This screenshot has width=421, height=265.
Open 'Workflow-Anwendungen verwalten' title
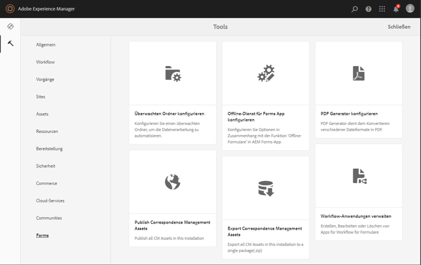[x=356, y=216]
